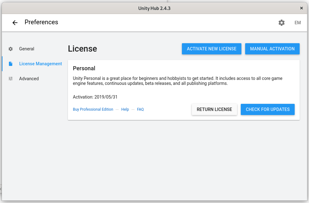Select the License Management tab

coord(40,64)
